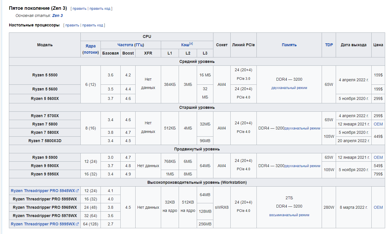Click the 799$ price cell
388x234 pixels.
tap(378, 174)
